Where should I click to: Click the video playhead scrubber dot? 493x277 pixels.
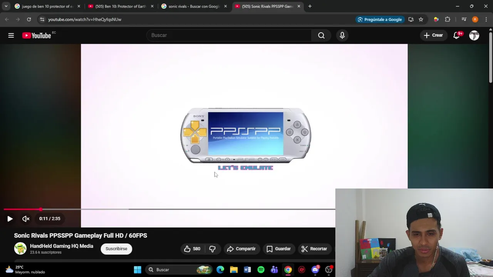coord(40,209)
